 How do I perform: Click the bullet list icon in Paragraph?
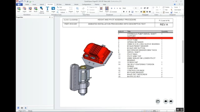click(141, 8)
